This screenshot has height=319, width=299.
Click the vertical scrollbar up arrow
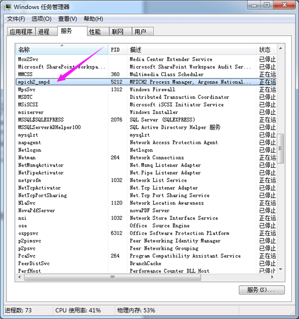coord(281,48)
